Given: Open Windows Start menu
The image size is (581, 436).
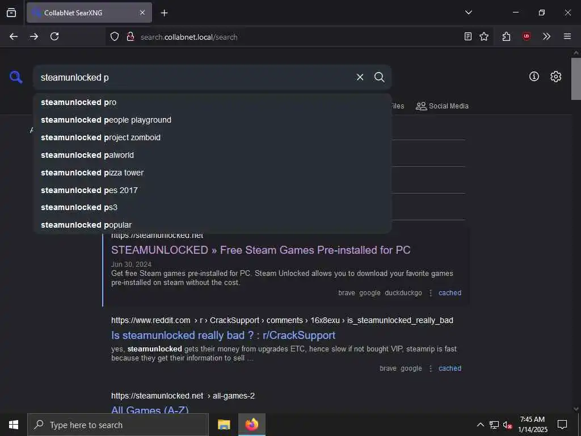Looking at the screenshot, I should point(14,425).
